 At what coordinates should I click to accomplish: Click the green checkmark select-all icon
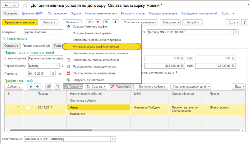pos(49,87)
